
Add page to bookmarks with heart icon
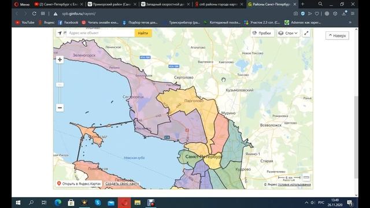pos(317,14)
